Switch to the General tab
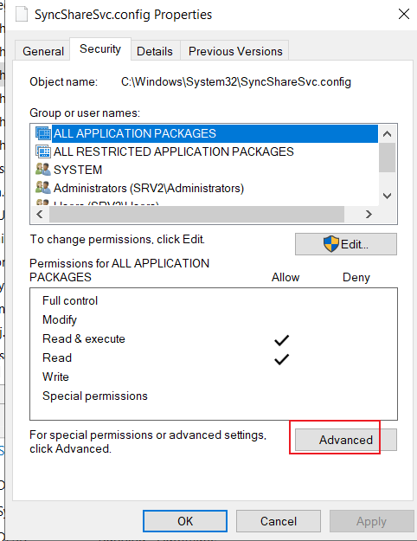Screen dimensions: 417x541 42,51
